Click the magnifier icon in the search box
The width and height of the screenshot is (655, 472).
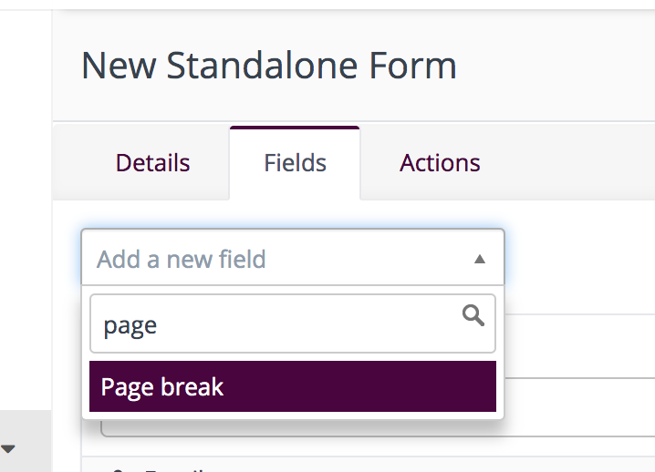click(x=473, y=315)
